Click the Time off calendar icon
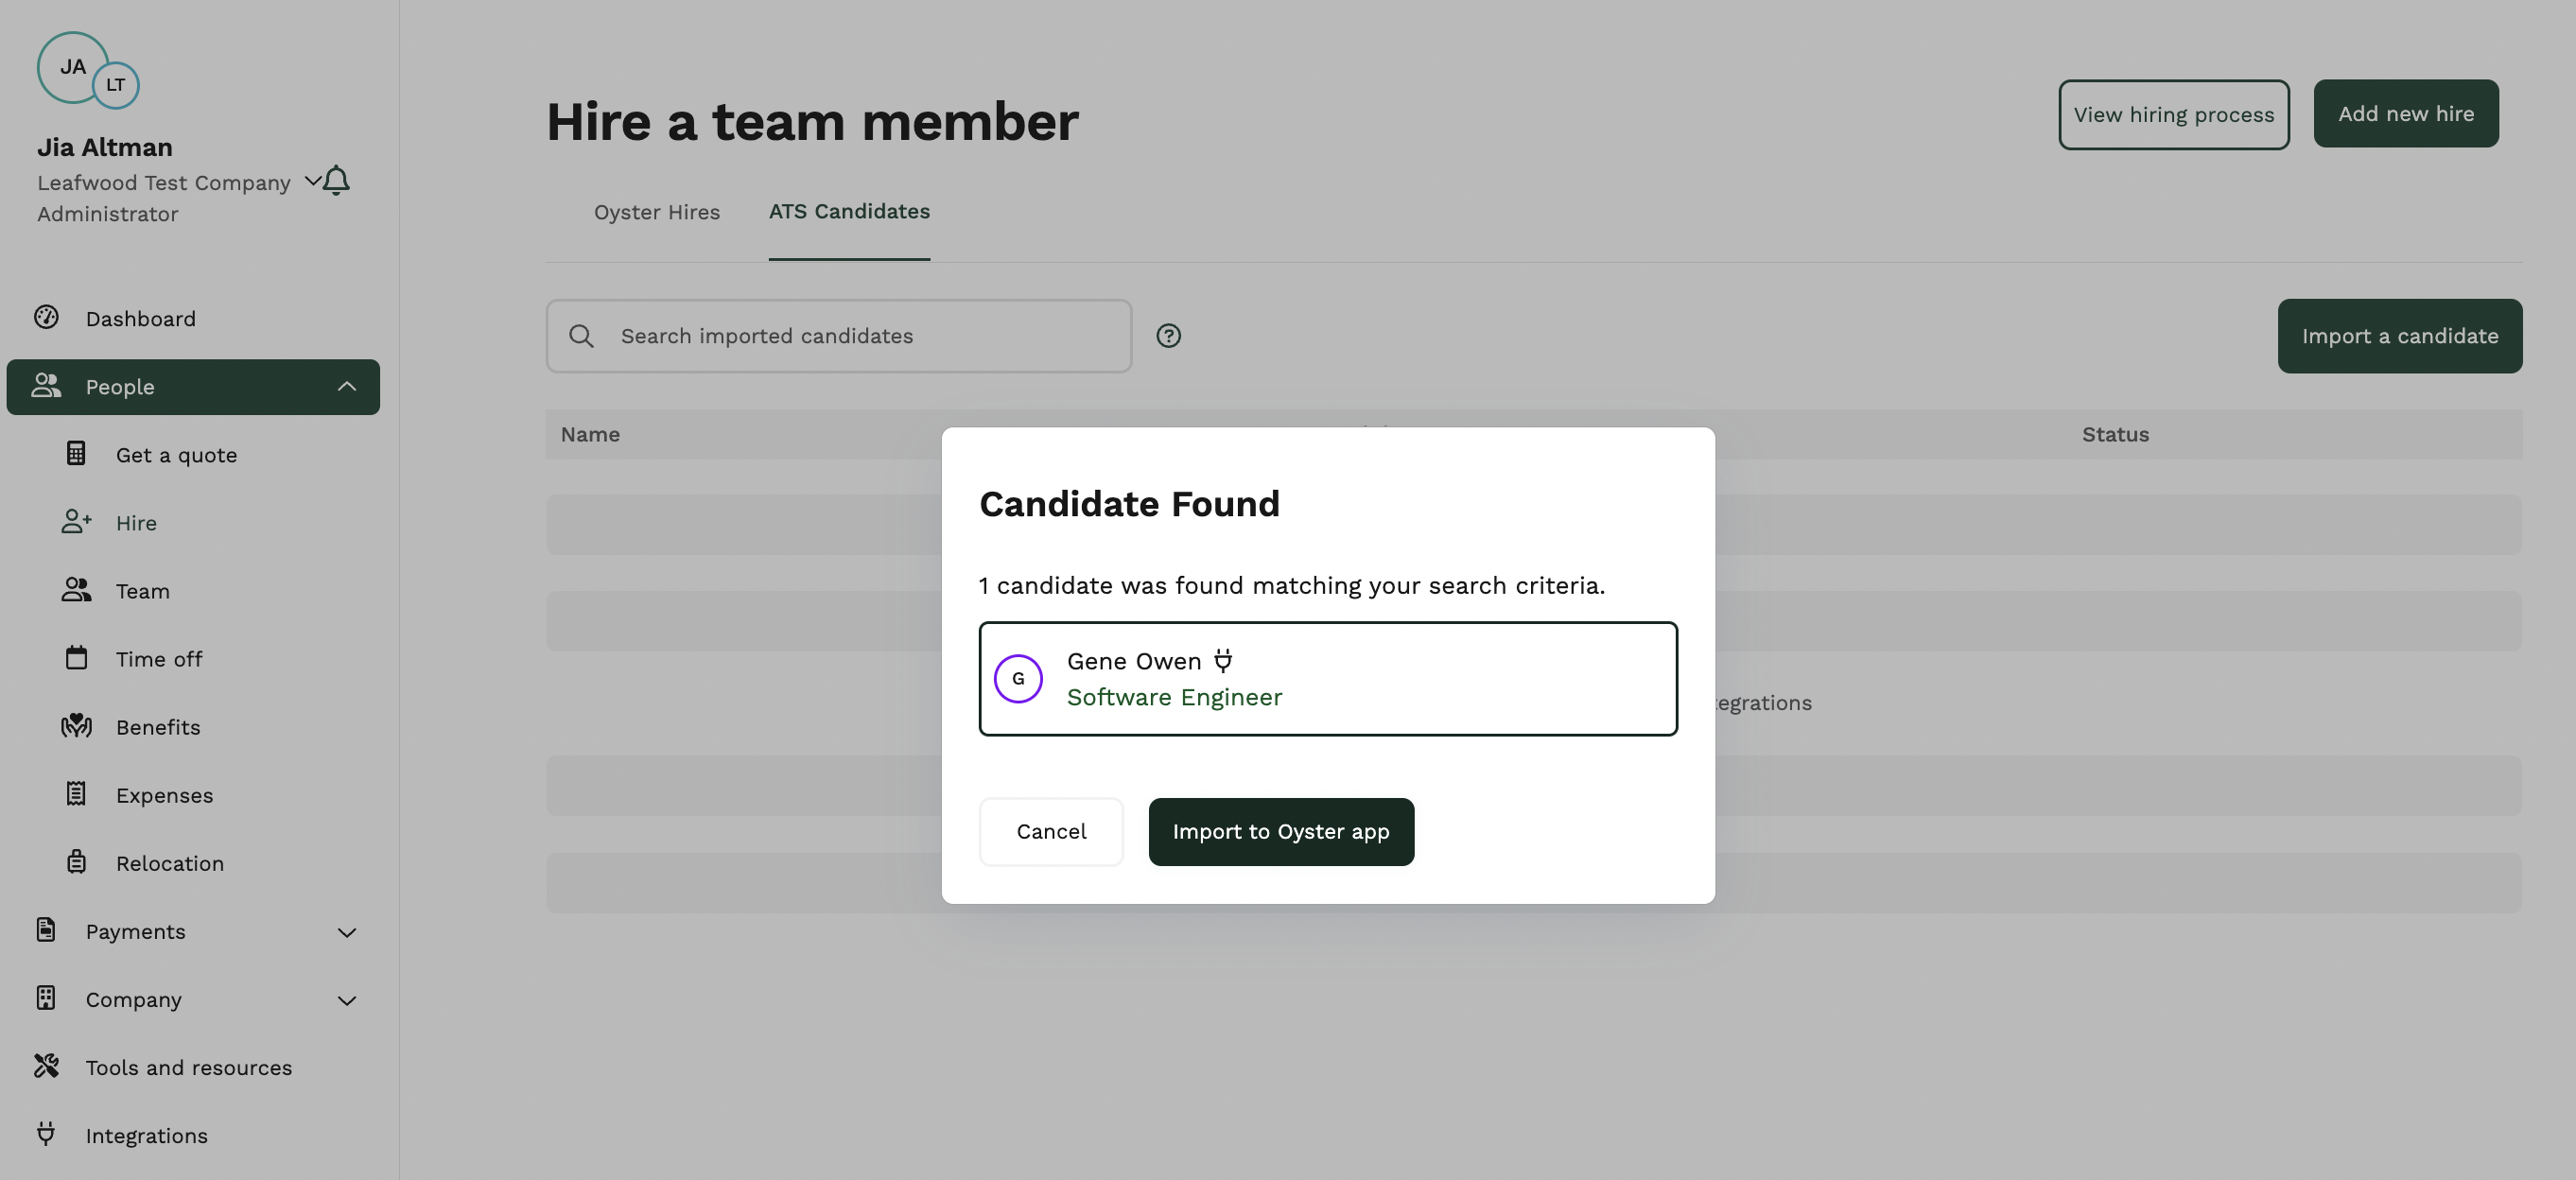This screenshot has height=1180, width=2576. tap(76, 658)
